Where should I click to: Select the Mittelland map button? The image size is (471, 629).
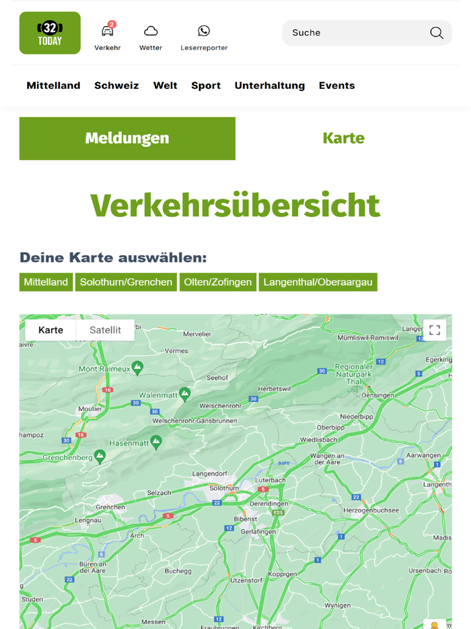(x=46, y=282)
